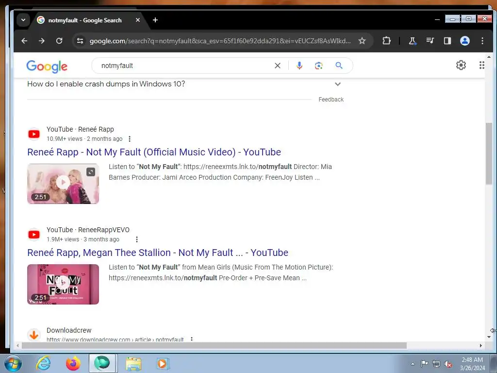This screenshot has height=373, width=497.
Task: Open the media control icon in Chrome toolbar
Action: (x=430, y=41)
